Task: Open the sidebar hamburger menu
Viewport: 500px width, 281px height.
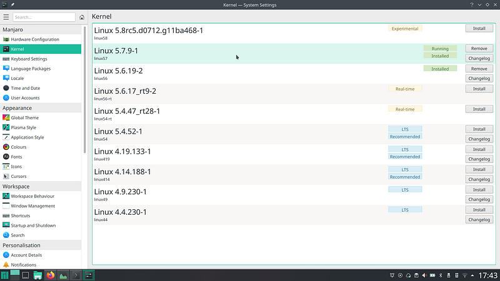Action: tap(6, 17)
